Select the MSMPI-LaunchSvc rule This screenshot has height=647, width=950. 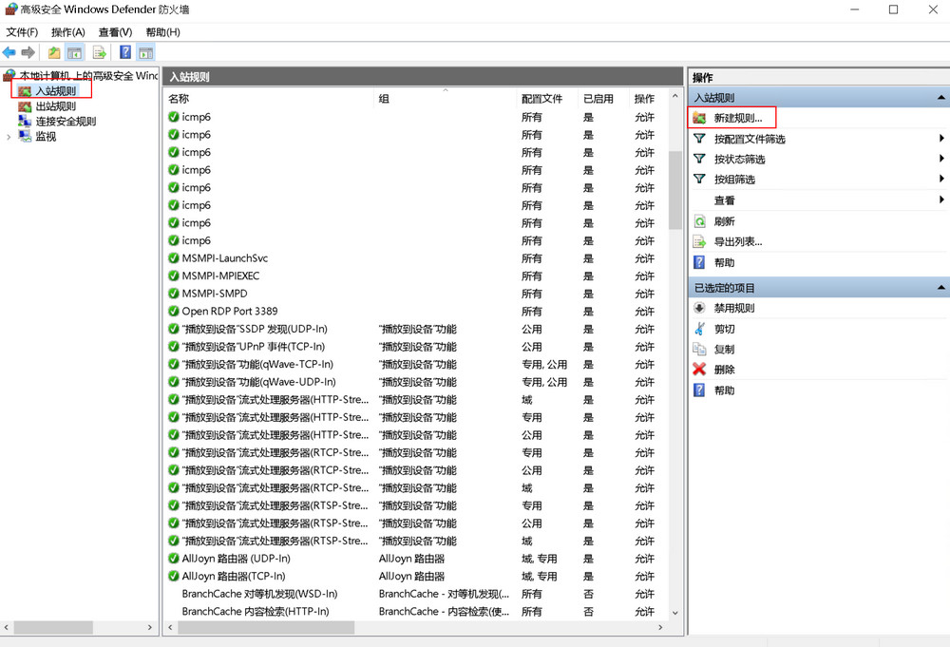(x=224, y=258)
